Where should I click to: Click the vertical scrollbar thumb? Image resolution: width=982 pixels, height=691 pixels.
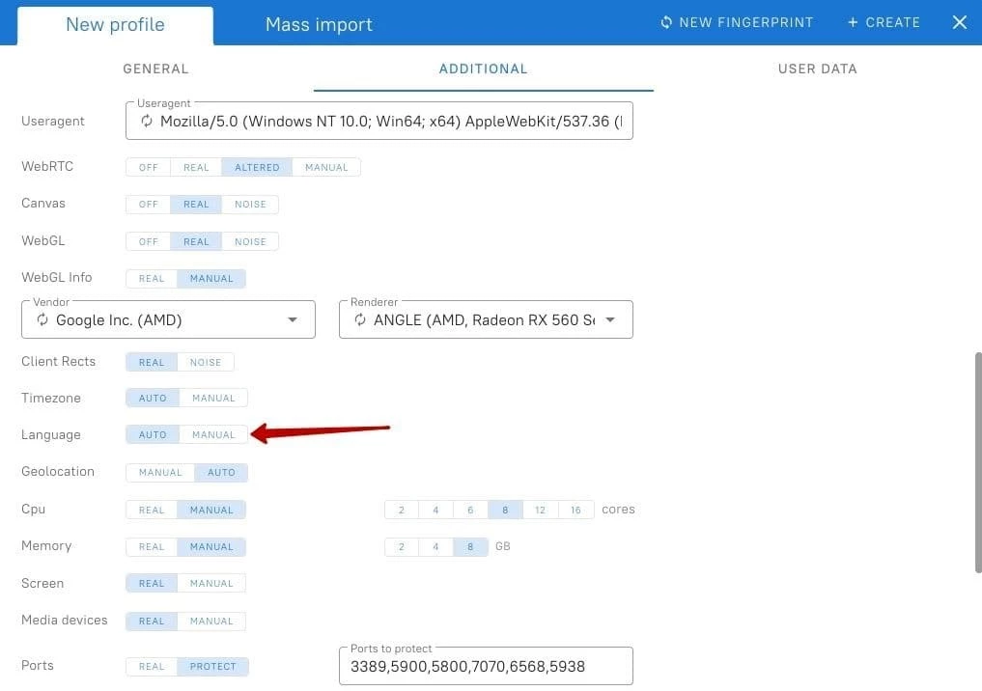coord(978,462)
